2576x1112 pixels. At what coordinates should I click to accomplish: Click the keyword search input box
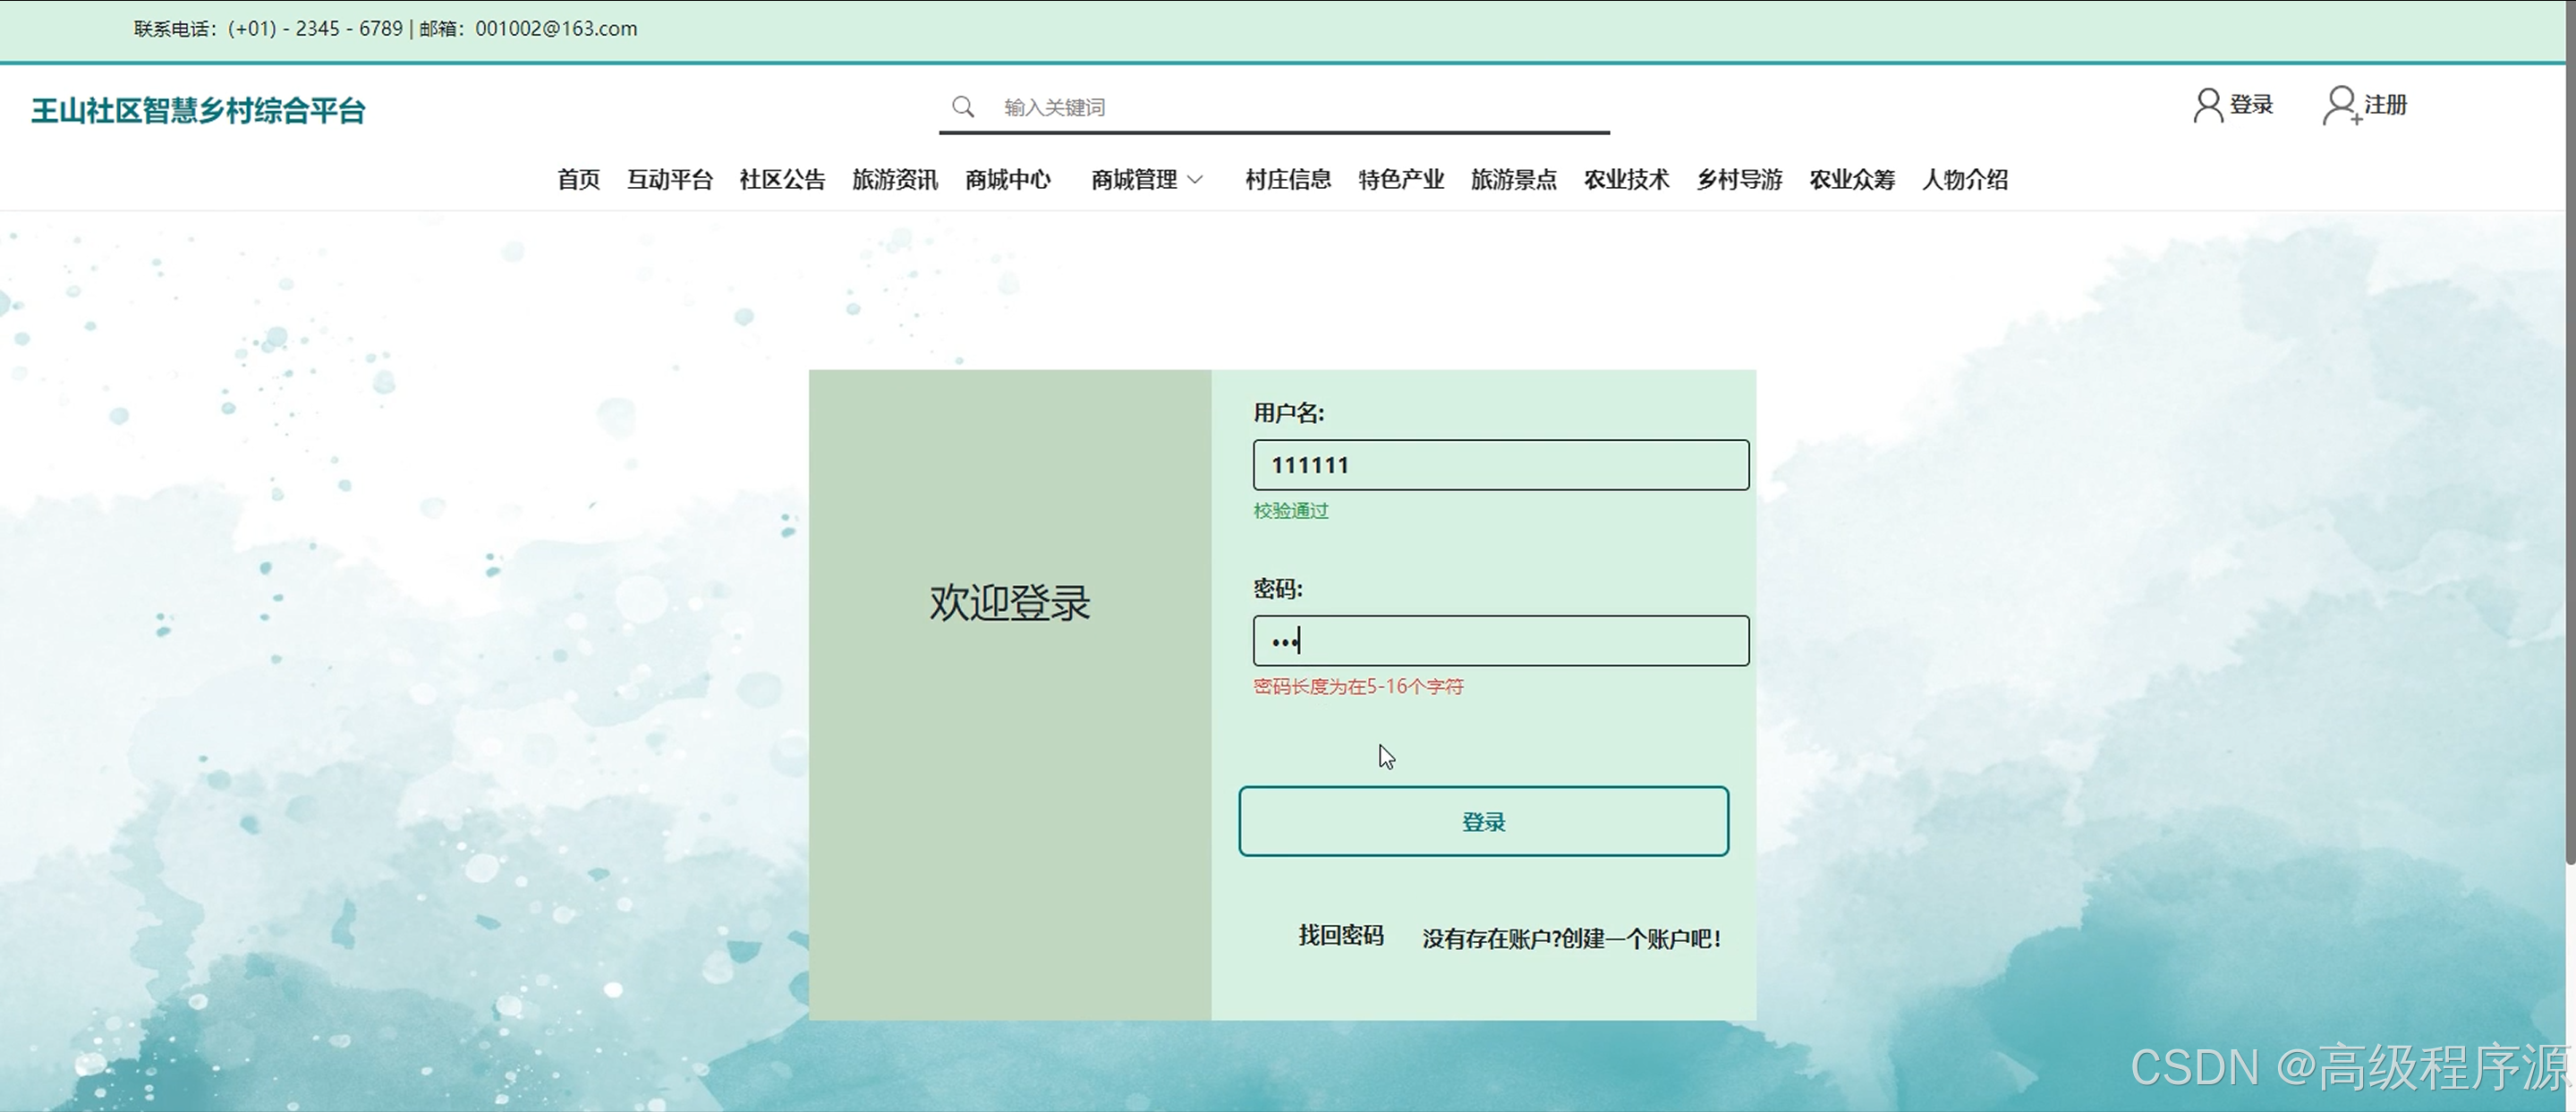1300,107
